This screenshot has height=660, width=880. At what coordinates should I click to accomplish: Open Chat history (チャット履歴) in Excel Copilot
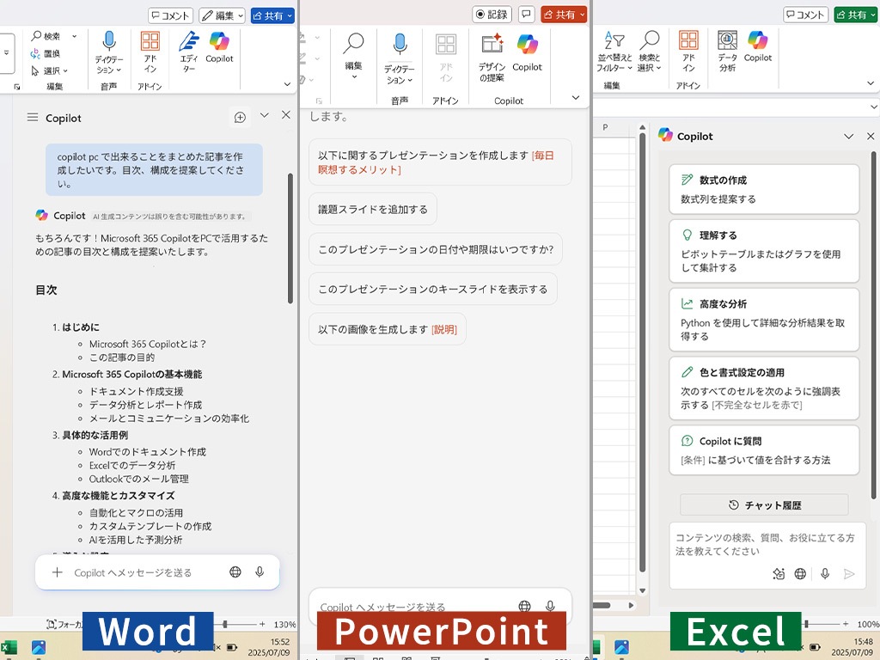[764, 505]
